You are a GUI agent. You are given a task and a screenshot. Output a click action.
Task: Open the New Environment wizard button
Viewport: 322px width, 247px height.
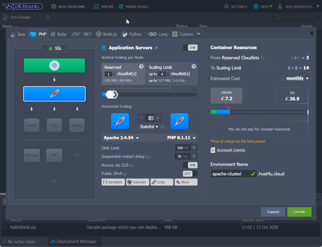click(x=69, y=7)
